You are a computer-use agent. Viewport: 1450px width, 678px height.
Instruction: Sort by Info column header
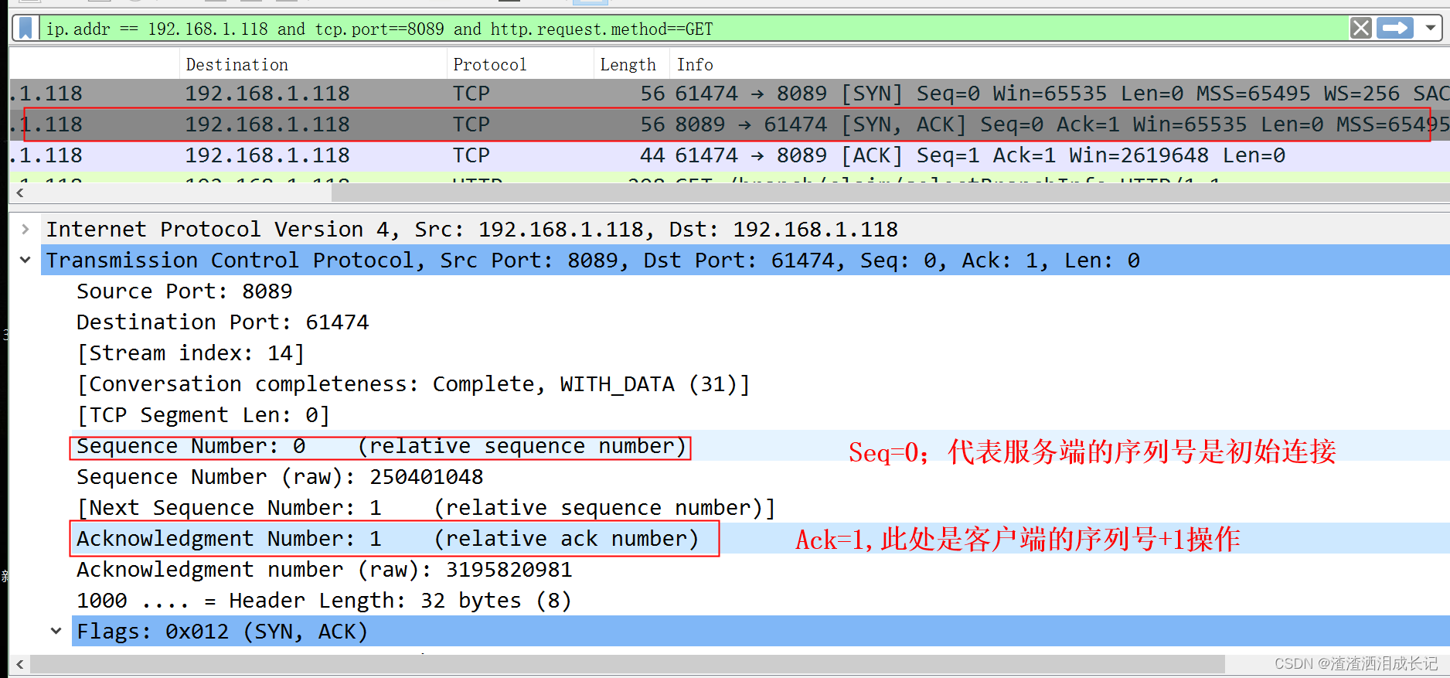1059,64
